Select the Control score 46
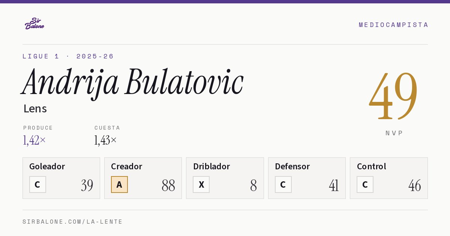Viewport: 450px width, 236px height. [415, 185]
